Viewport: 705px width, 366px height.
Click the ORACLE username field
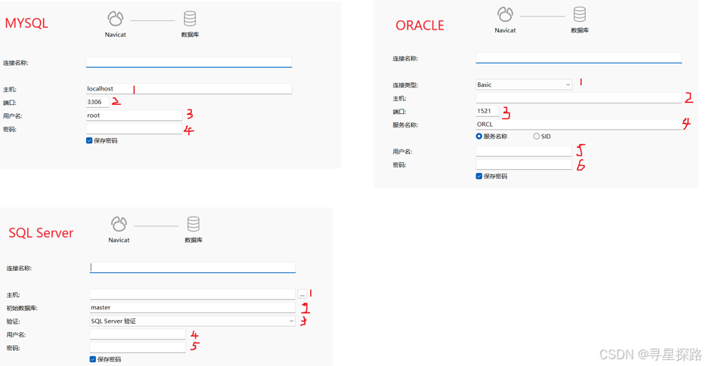(x=524, y=152)
